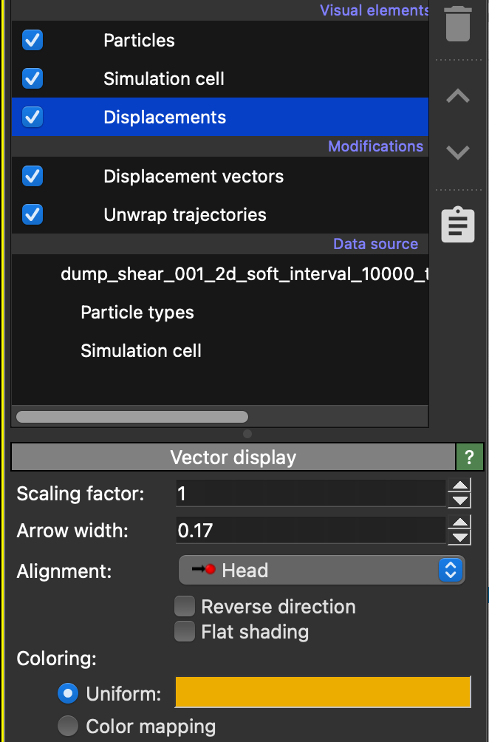Open the Alignment dropdown showing Head
This screenshot has height=742, width=489.
[321, 571]
